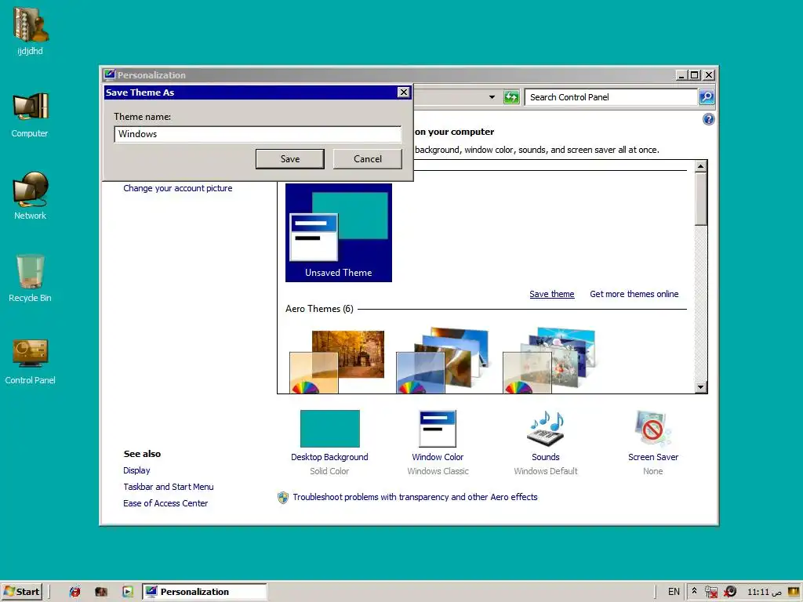The image size is (803, 602).
Task: Click the shield icon beside Troubleshoot
Action: coord(282,498)
